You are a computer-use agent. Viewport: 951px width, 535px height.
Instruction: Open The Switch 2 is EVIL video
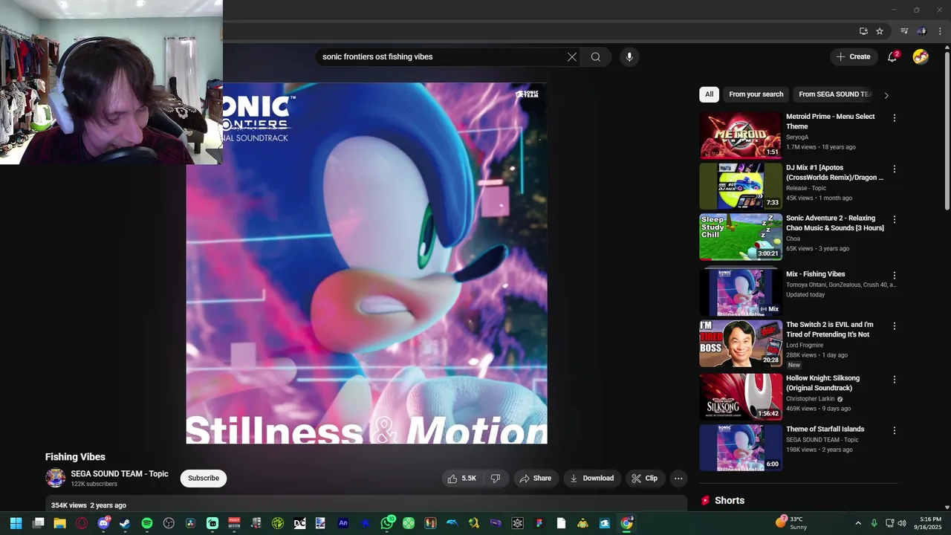click(x=741, y=343)
